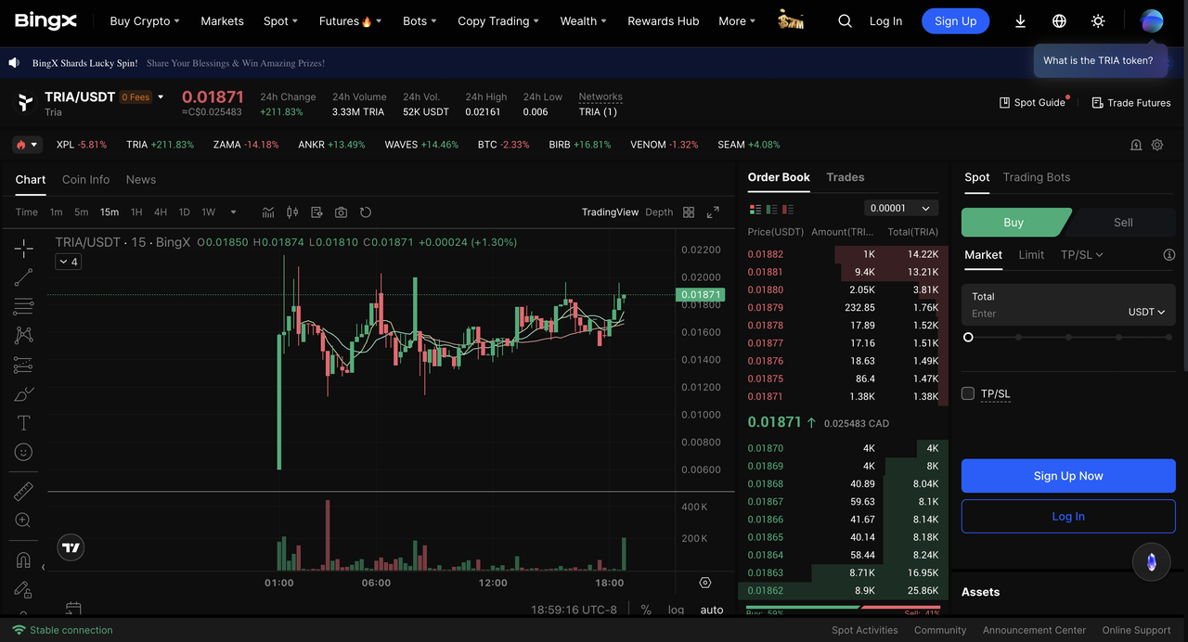Image resolution: width=1188 pixels, height=642 pixels.
Task: Take chart snapshot with camera icon
Action: [x=341, y=212]
